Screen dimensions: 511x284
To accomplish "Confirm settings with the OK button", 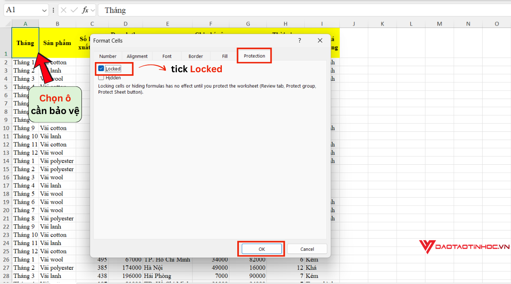I will point(261,249).
